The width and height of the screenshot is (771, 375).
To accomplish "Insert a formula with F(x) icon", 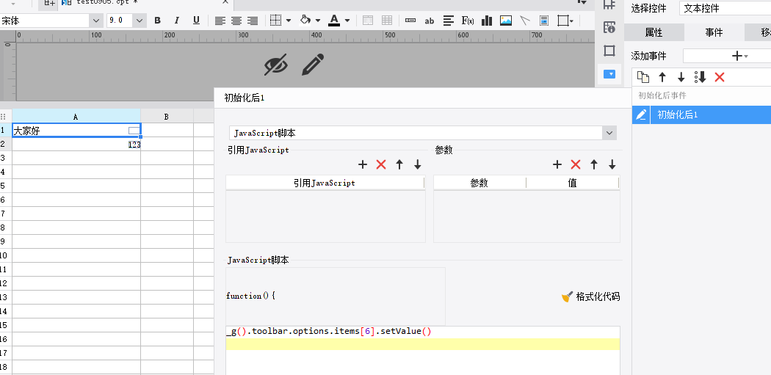I will click(x=468, y=21).
